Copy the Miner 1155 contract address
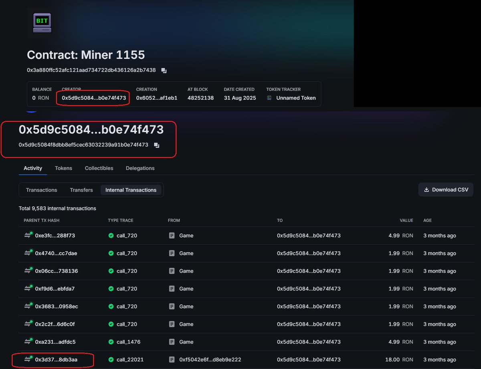This screenshot has width=481, height=369. [164, 71]
